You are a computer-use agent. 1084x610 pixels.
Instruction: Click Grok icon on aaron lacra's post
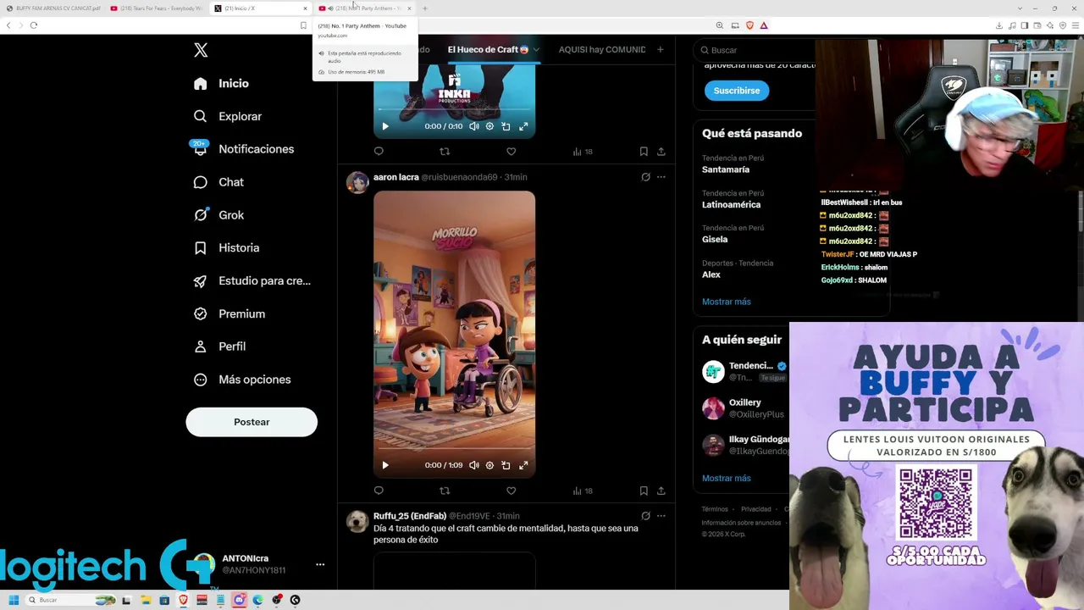645,177
